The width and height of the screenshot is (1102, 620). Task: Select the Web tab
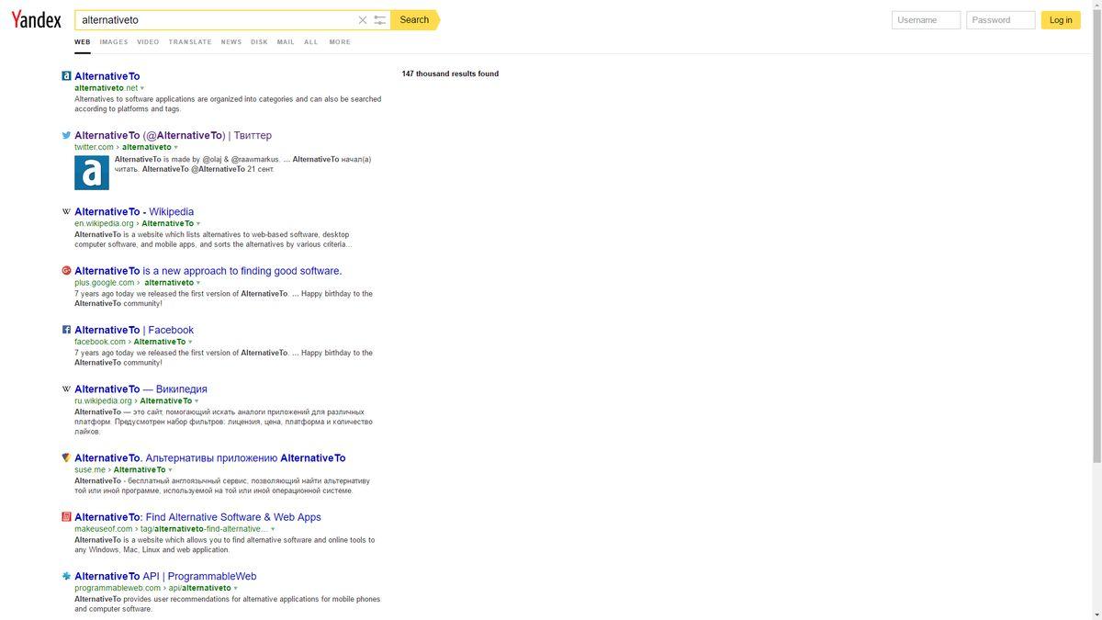(83, 42)
